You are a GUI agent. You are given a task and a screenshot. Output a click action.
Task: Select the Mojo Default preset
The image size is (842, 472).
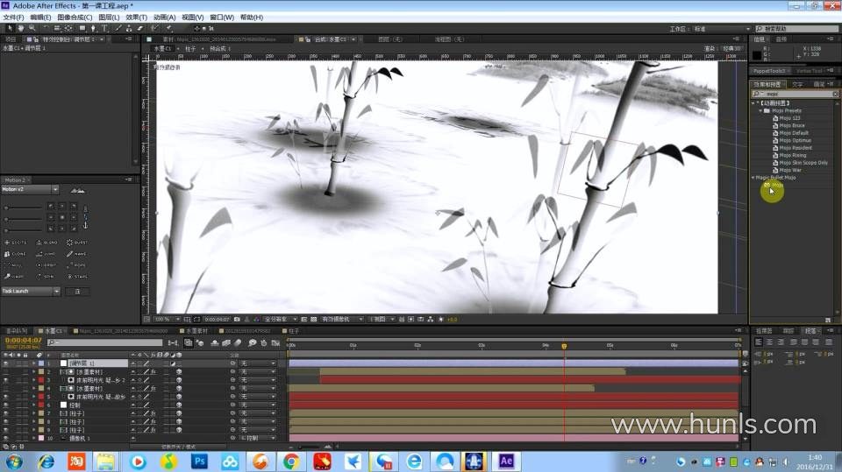point(794,133)
